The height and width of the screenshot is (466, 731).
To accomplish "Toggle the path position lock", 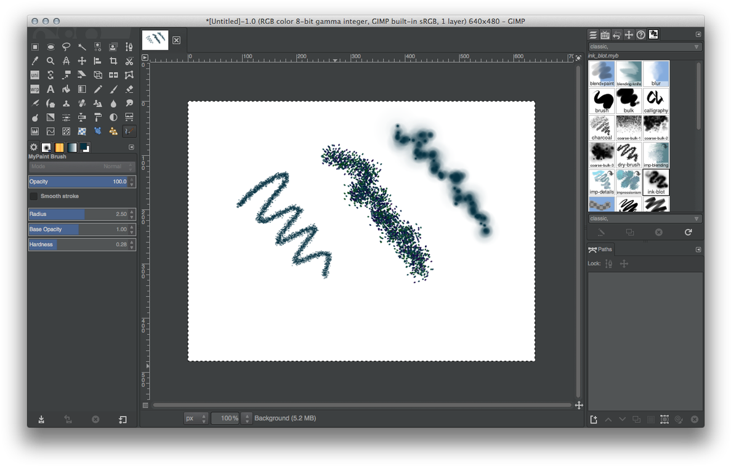I will [624, 263].
